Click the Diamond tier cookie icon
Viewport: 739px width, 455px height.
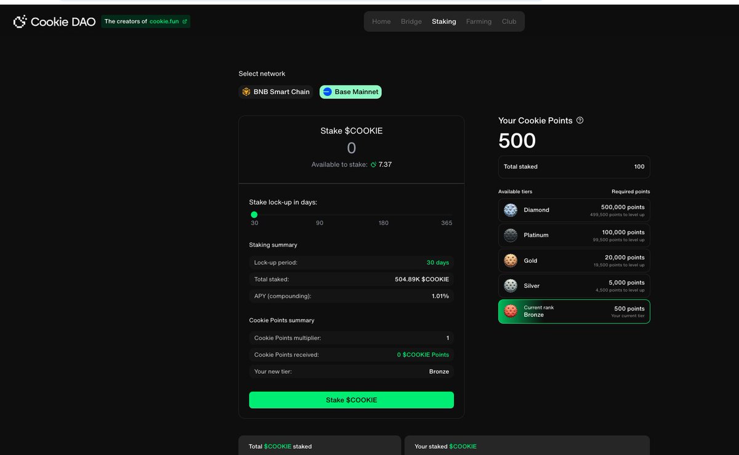pos(511,210)
